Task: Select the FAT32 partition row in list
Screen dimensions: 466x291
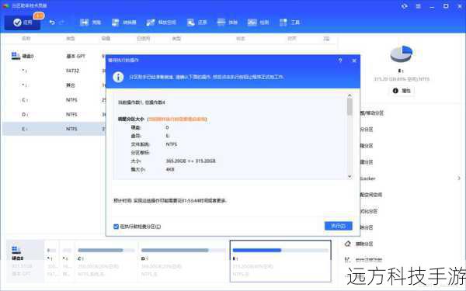Action: click(x=54, y=71)
